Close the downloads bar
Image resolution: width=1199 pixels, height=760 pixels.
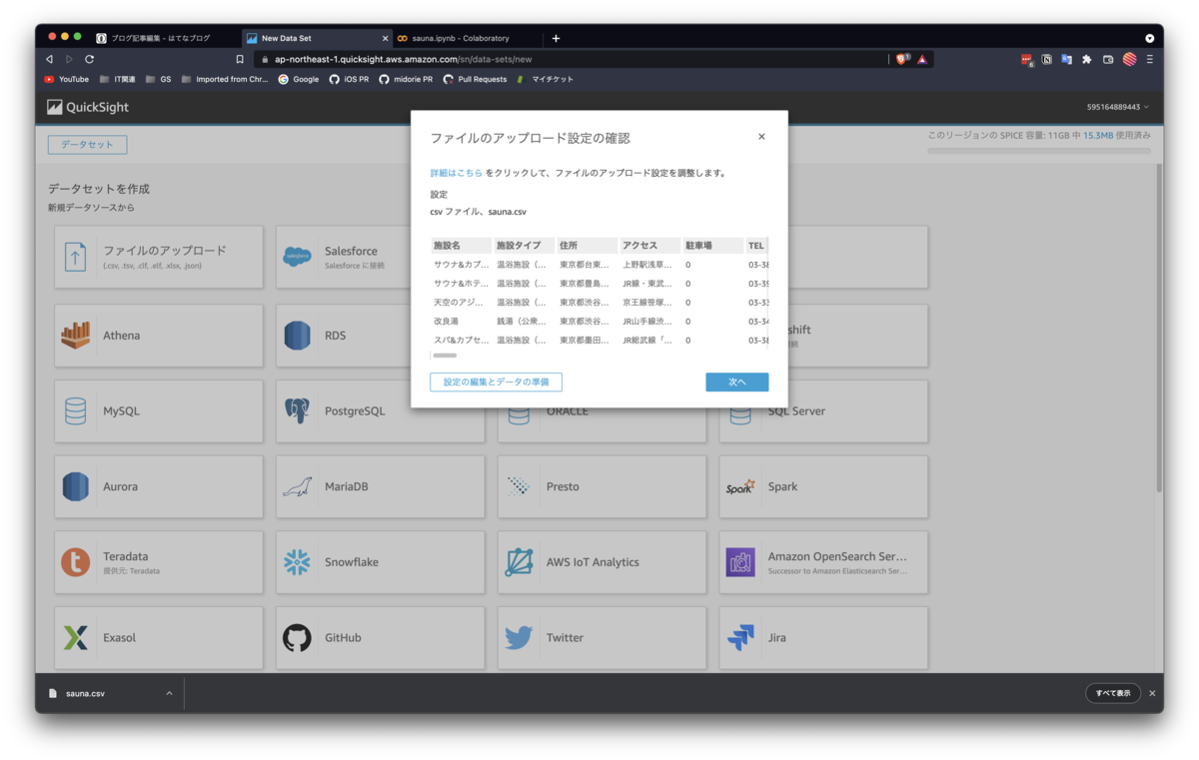[1152, 693]
